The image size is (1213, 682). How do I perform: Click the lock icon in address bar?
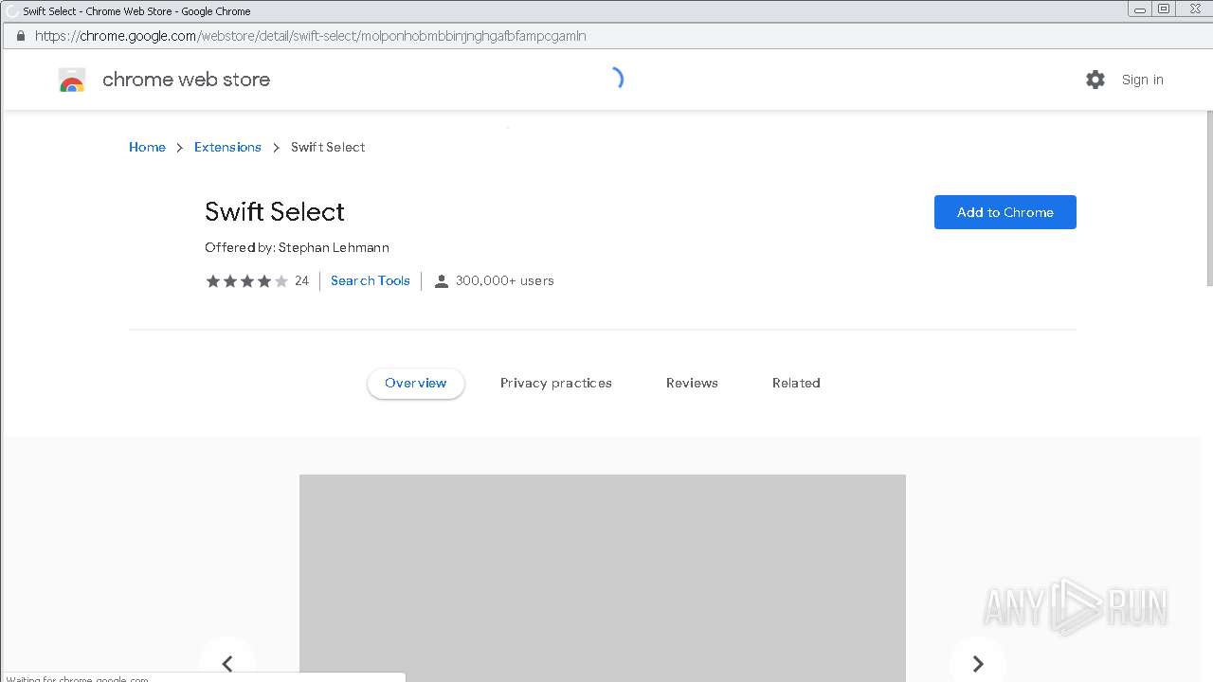pos(20,36)
